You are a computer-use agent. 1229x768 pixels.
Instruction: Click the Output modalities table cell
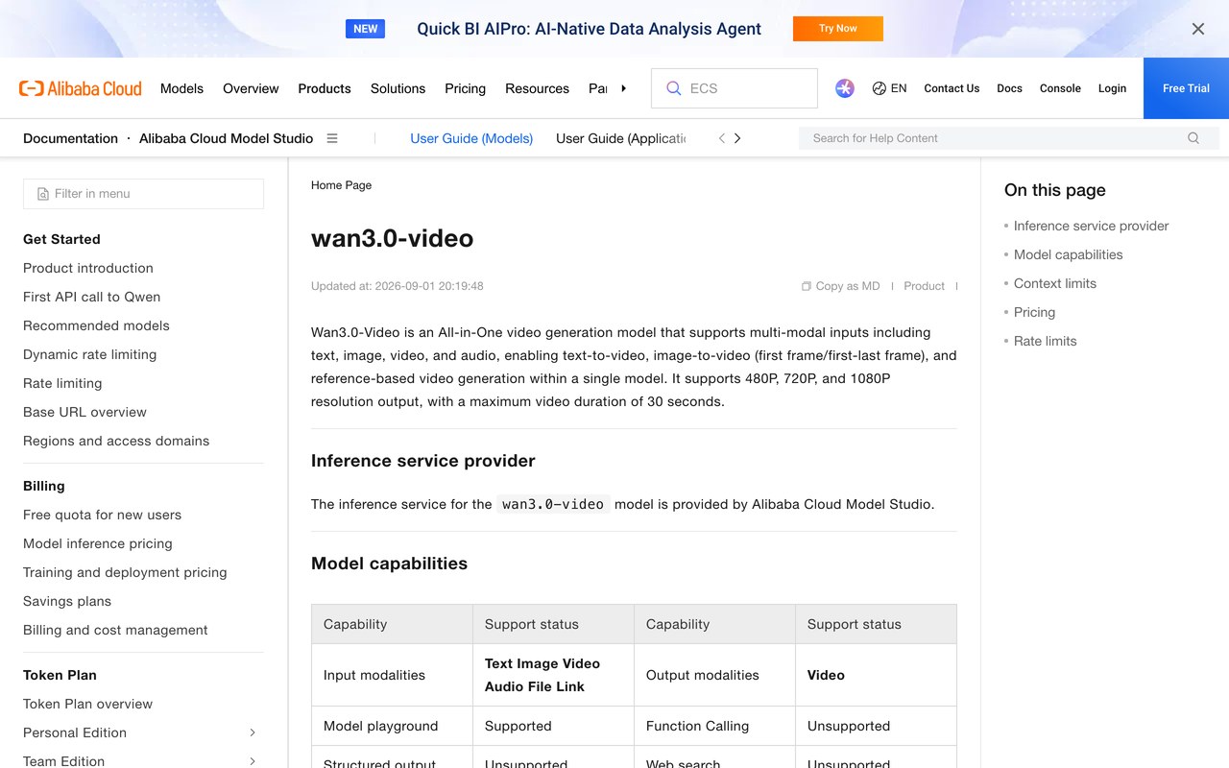coord(714,675)
